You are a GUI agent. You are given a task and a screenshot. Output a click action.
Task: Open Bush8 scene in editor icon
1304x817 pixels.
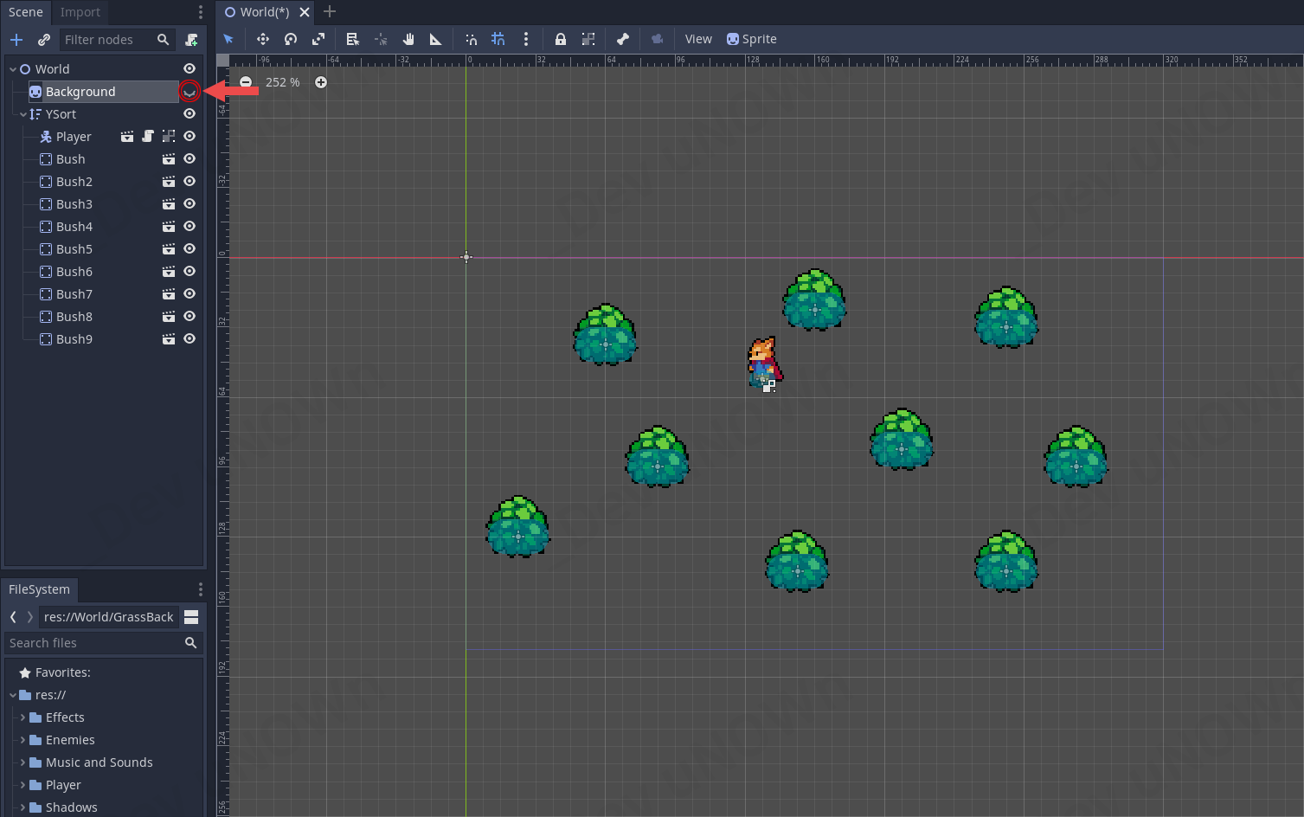pyautogui.click(x=169, y=317)
